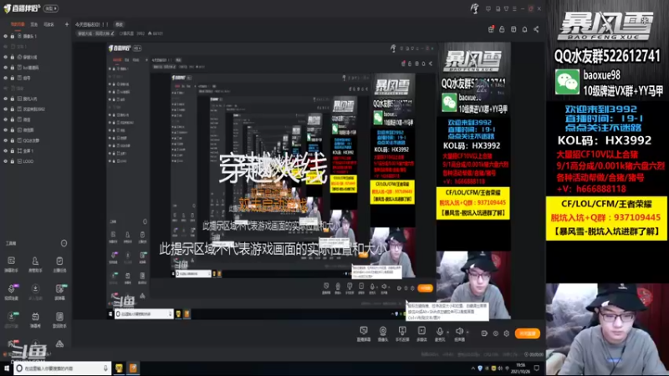
Task: Toggle the lock on 微信 source
Action: [x=13, y=119]
